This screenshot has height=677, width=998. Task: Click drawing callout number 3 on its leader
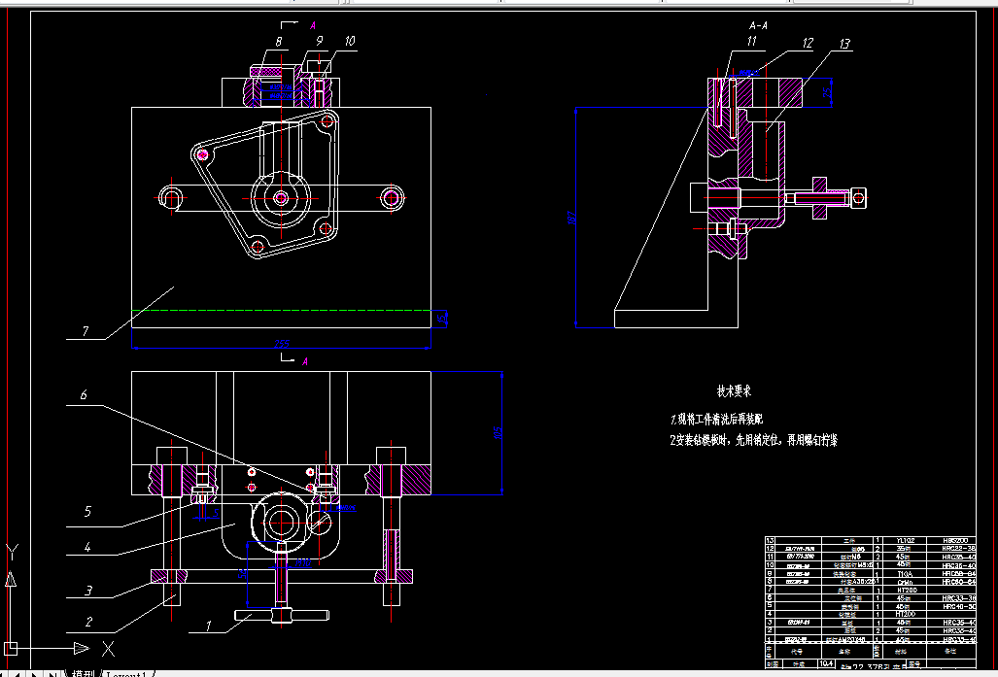tap(87, 591)
